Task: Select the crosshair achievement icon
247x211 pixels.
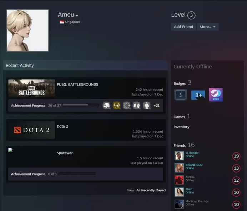Action: [127, 105]
